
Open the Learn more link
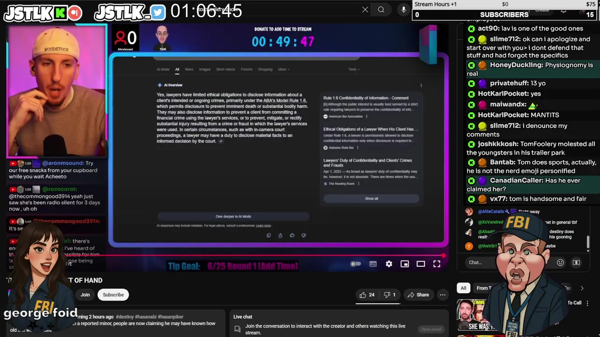[263, 226]
